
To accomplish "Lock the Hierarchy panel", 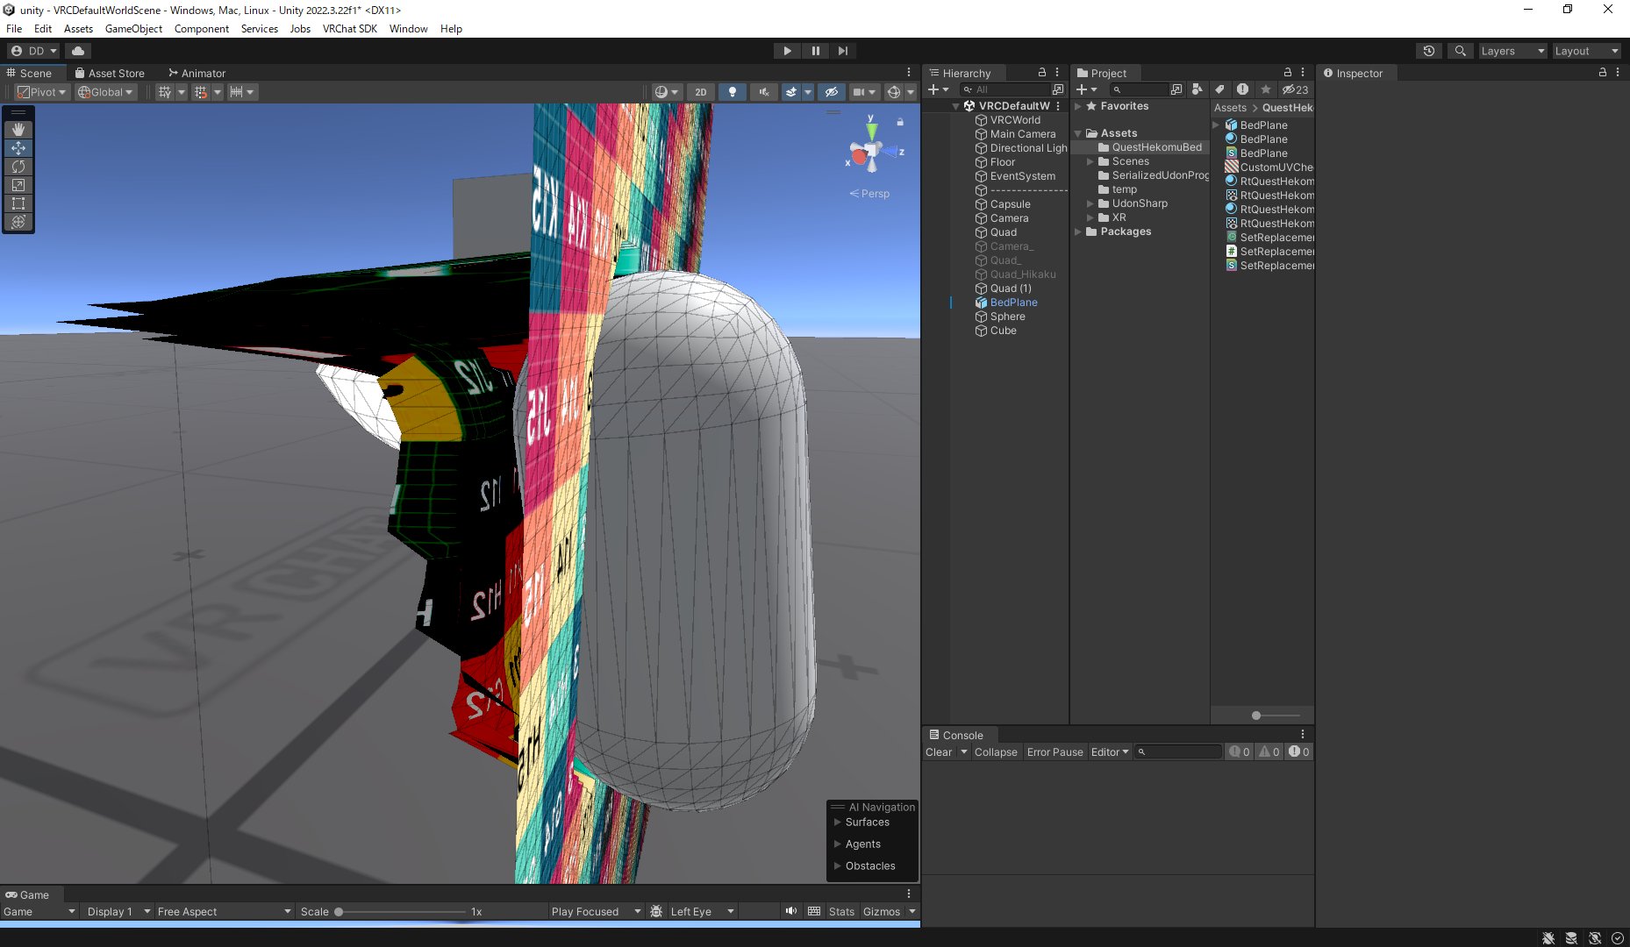I will (1042, 73).
